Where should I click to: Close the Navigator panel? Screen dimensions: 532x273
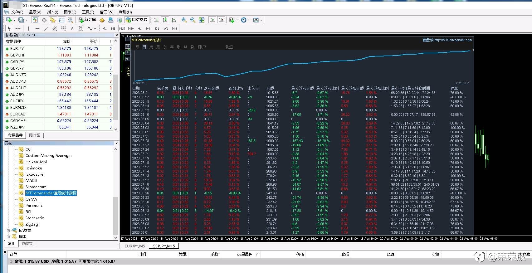pyautogui.click(x=117, y=144)
